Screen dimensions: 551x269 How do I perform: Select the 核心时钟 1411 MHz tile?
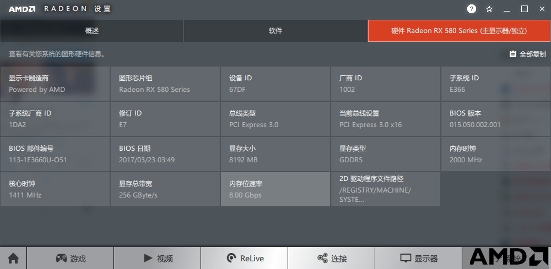tap(55, 189)
